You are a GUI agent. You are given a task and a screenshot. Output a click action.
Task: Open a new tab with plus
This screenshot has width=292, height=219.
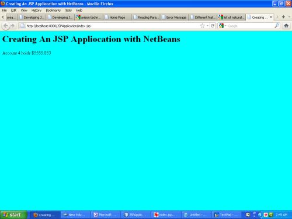coord(283,17)
